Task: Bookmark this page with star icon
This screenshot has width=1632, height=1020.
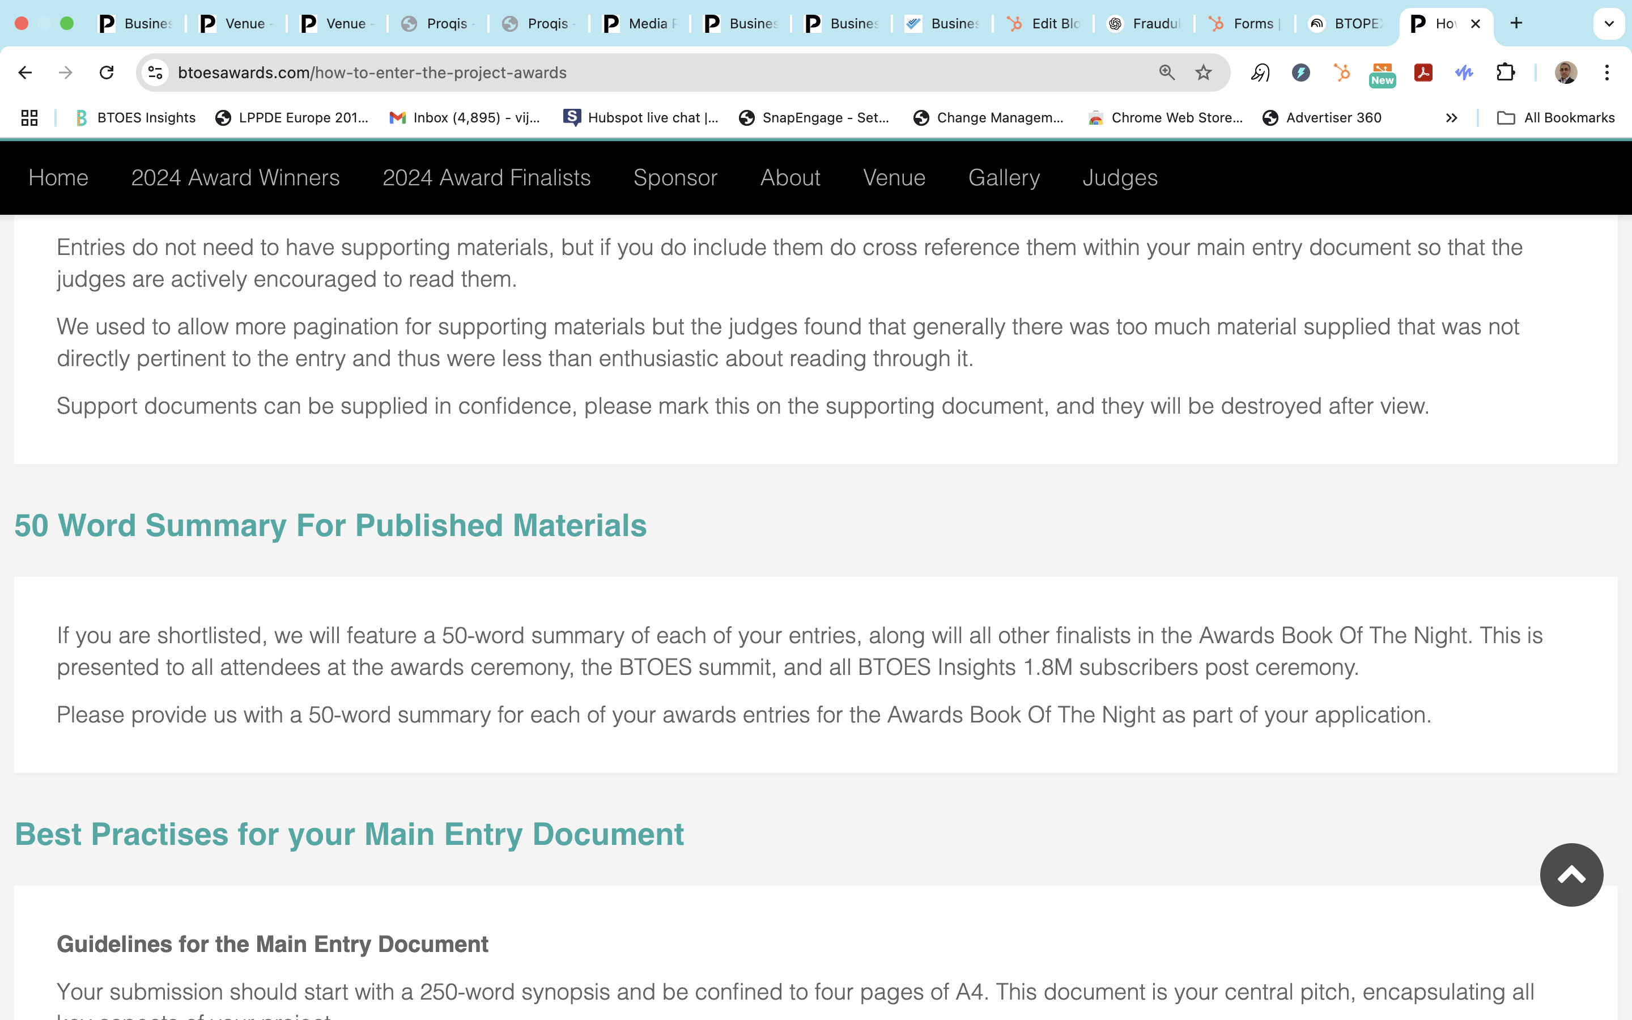Action: [1203, 72]
